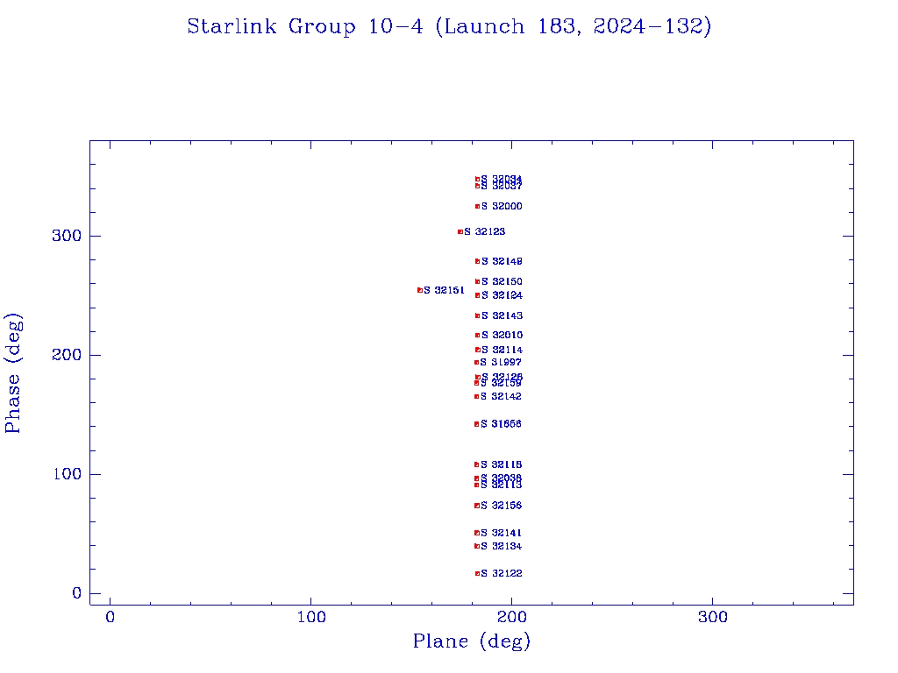Select the "S 32142" satellite label
This screenshot has height=673, width=898.
[501, 397]
